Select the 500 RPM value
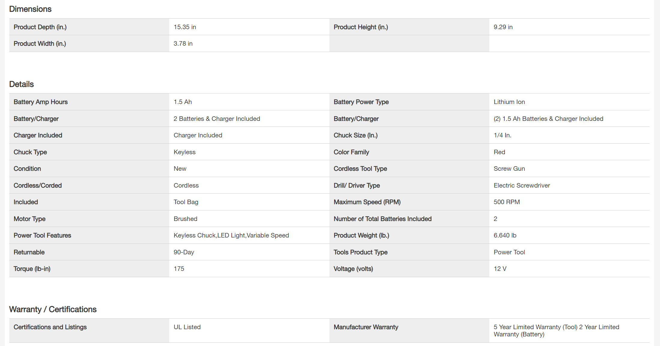Viewport: 660px width, 346px height. (507, 202)
